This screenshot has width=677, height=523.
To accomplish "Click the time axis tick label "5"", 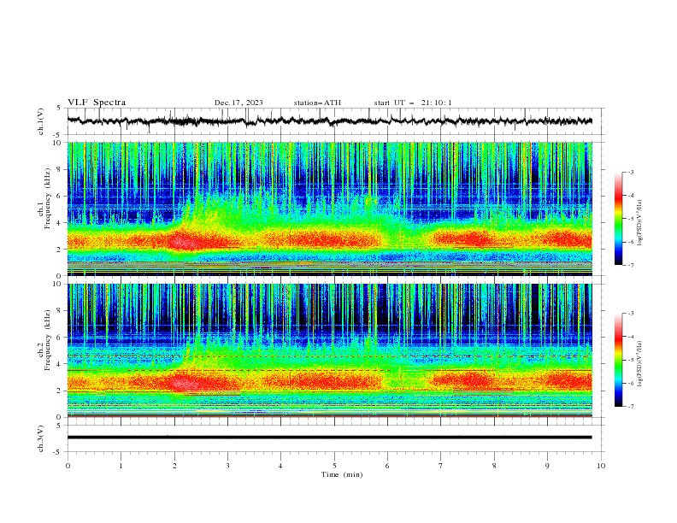I will 334,466.
